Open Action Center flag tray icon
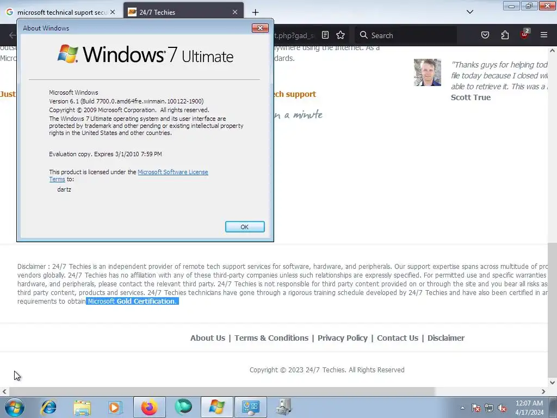Screen dimensions: 557x418 point(475,408)
